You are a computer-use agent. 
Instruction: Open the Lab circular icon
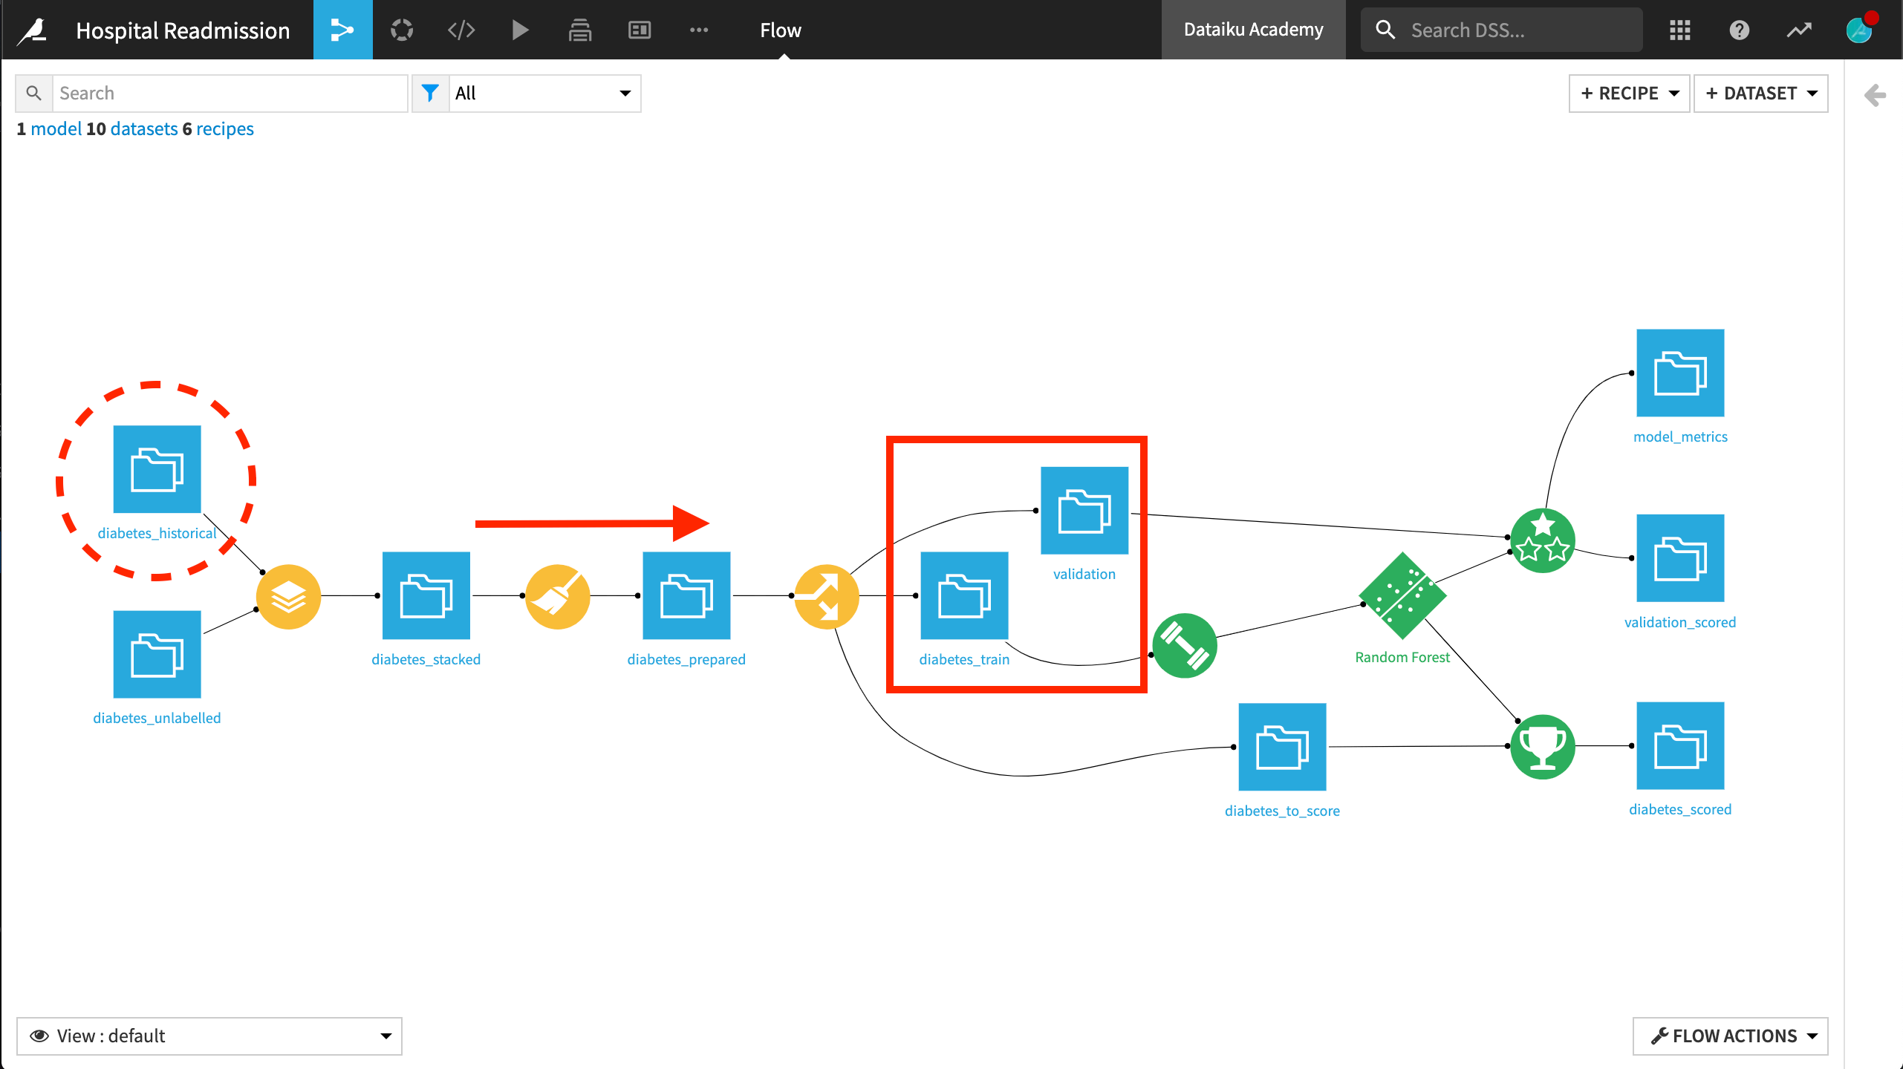[x=402, y=30]
